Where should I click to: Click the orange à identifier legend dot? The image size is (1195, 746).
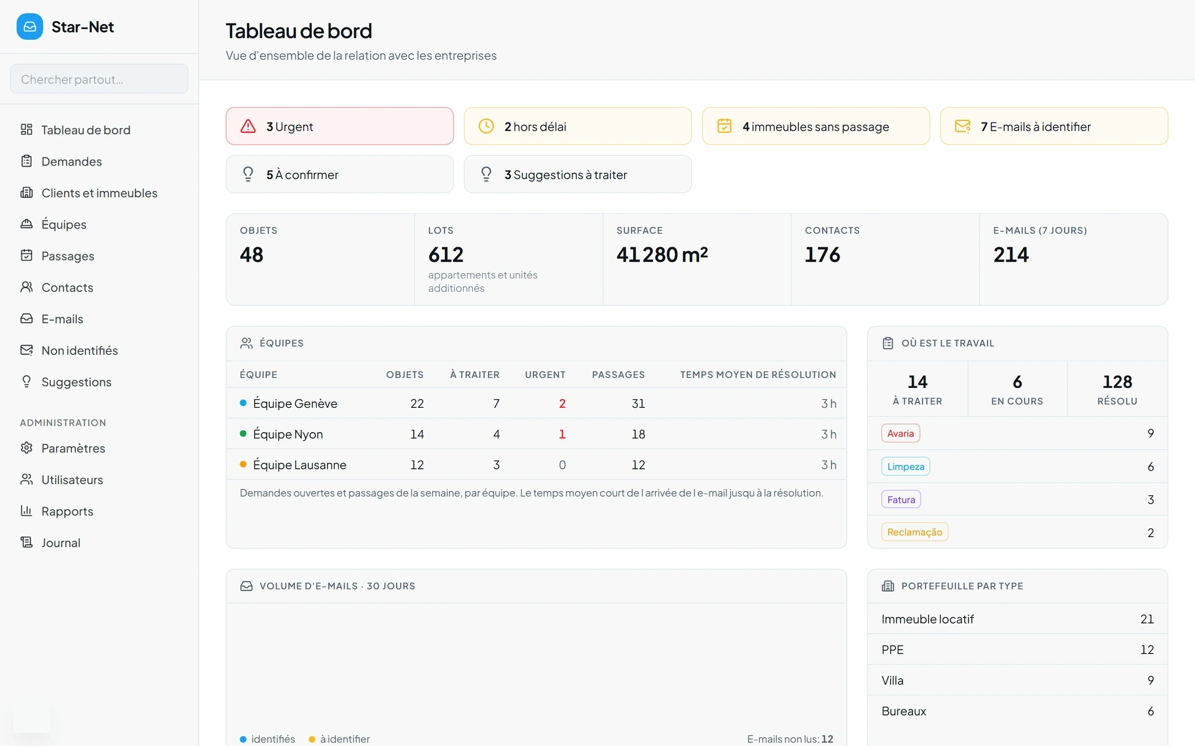point(312,739)
